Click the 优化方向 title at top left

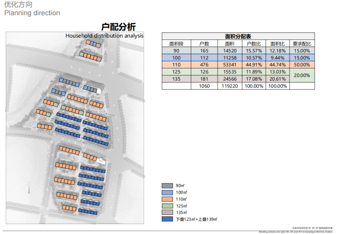18,4
